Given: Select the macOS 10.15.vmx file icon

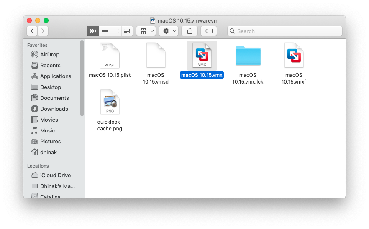Looking at the screenshot, I should tap(202, 55).
